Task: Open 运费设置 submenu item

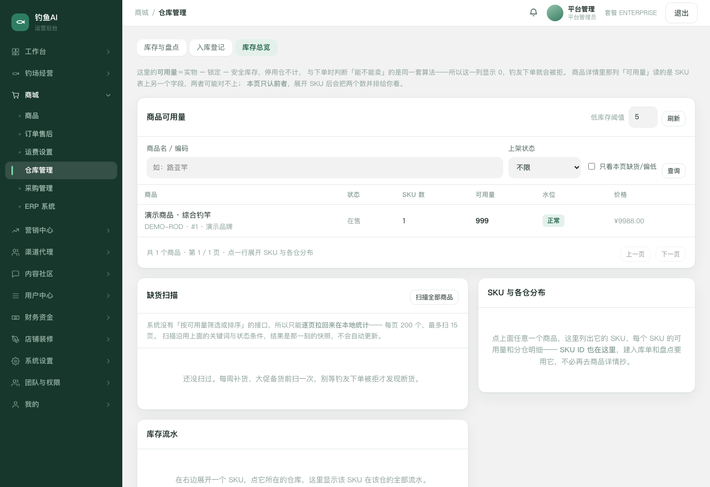Action: click(x=61, y=152)
